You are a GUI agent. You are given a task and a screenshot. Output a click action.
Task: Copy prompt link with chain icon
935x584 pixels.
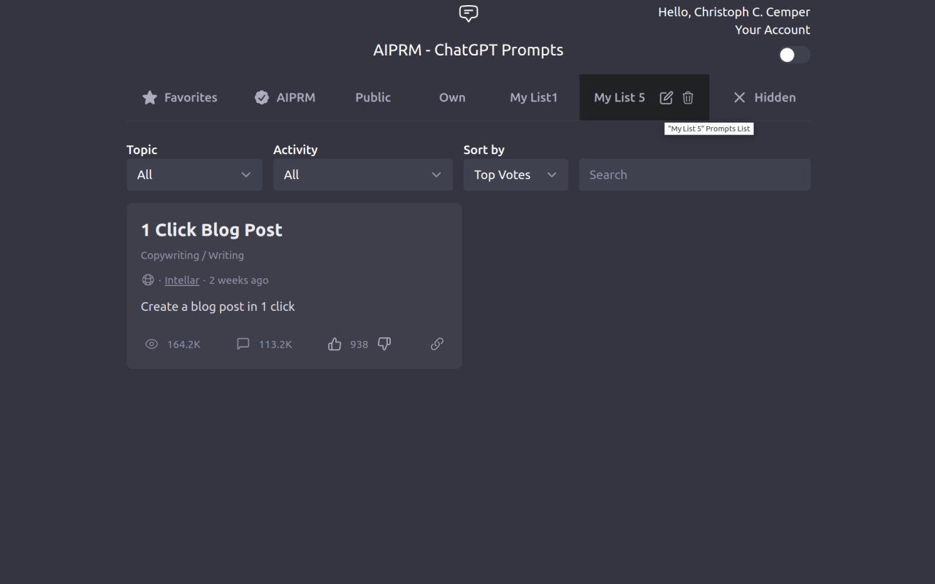(x=437, y=344)
